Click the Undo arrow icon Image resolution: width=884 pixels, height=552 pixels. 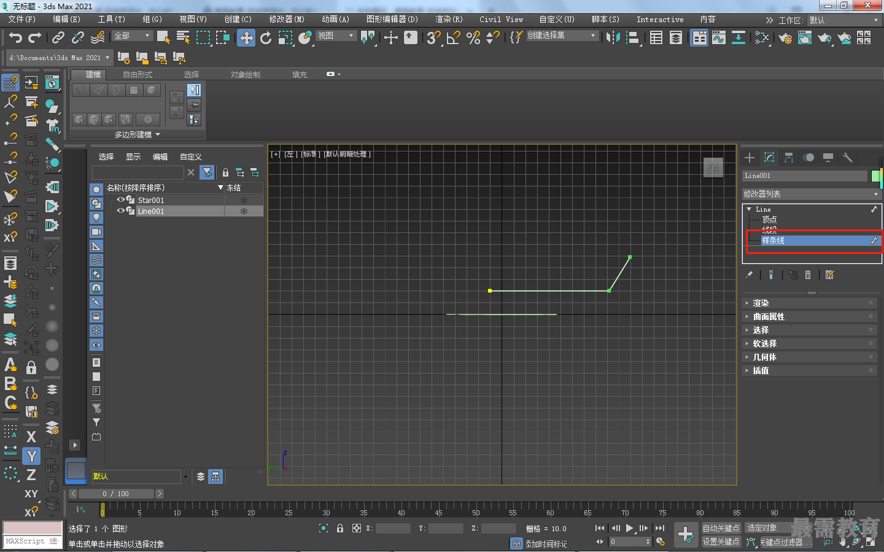[x=15, y=38]
